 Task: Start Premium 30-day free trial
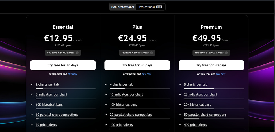pyautogui.click(x=211, y=65)
